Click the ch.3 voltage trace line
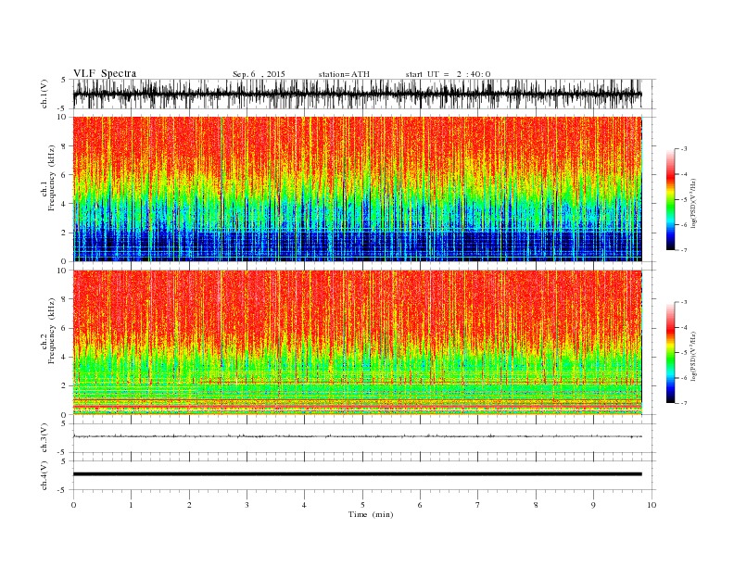734x567 pixels. click(357, 436)
